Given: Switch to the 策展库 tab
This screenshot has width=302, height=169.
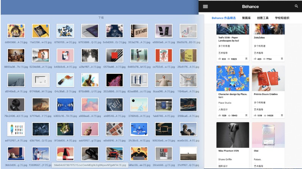Looking at the screenshot, I should [246, 18].
